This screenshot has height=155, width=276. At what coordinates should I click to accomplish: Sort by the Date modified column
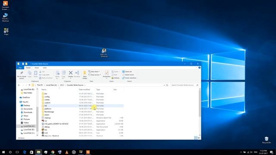pyautogui.click(x=85, y=90)
